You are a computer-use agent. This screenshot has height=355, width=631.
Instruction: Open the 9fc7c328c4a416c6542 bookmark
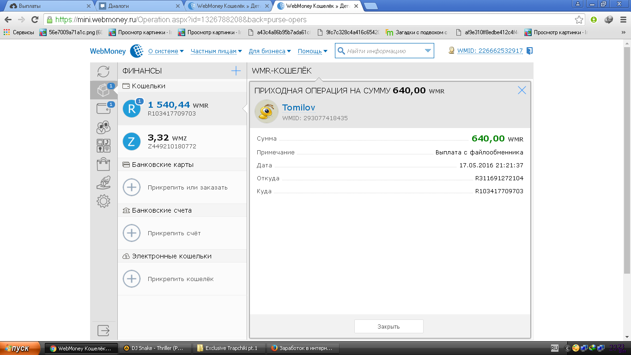tap(349, 32)
